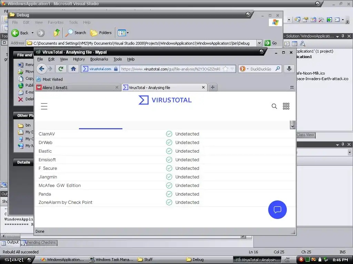Click the Start button
This screenshot has height=264, width=353.
tap(17, 260)
